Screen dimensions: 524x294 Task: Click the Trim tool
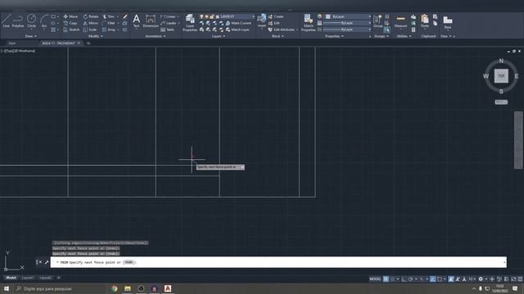point(108,16)
